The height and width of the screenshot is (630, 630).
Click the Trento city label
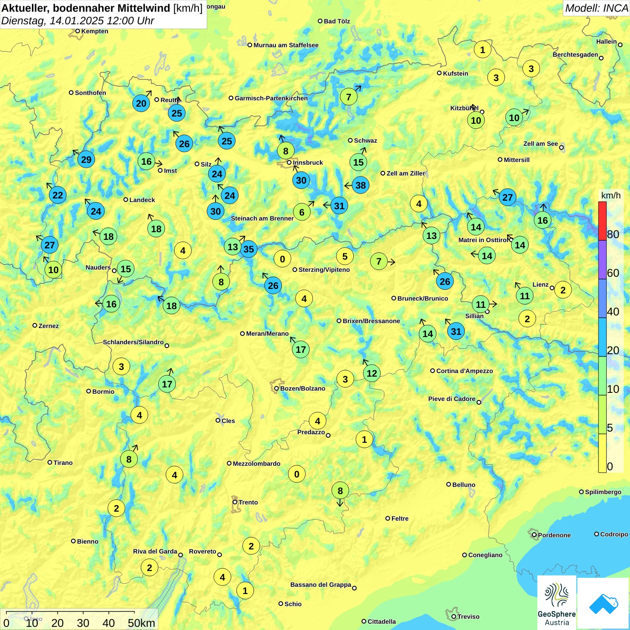[248, 502]
